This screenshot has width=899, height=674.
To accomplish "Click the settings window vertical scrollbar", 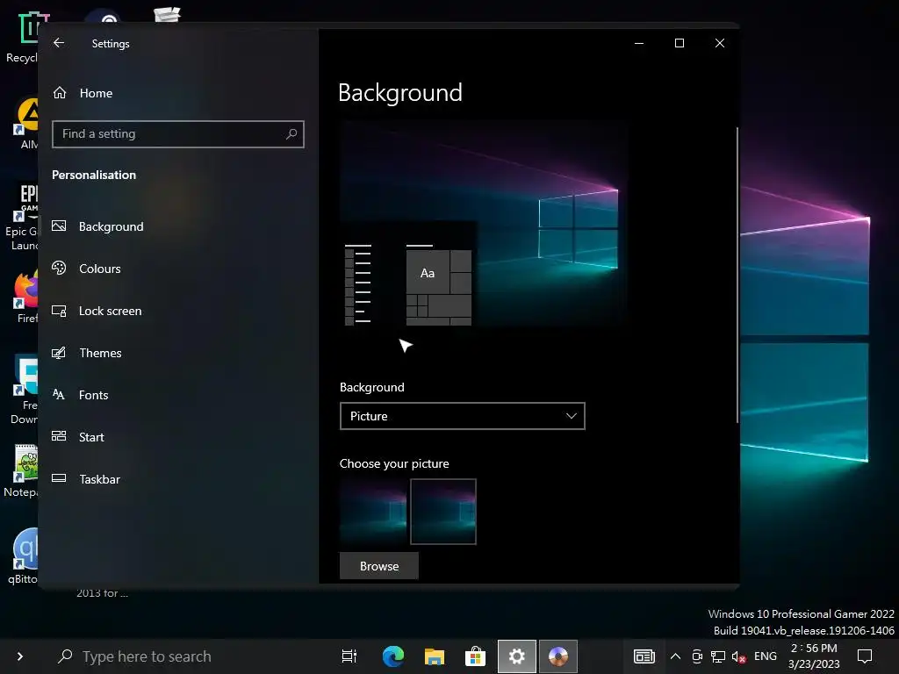I will pos(737,275).
